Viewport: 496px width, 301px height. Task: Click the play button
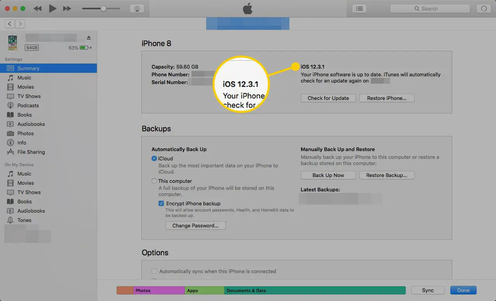click(53, 9)
